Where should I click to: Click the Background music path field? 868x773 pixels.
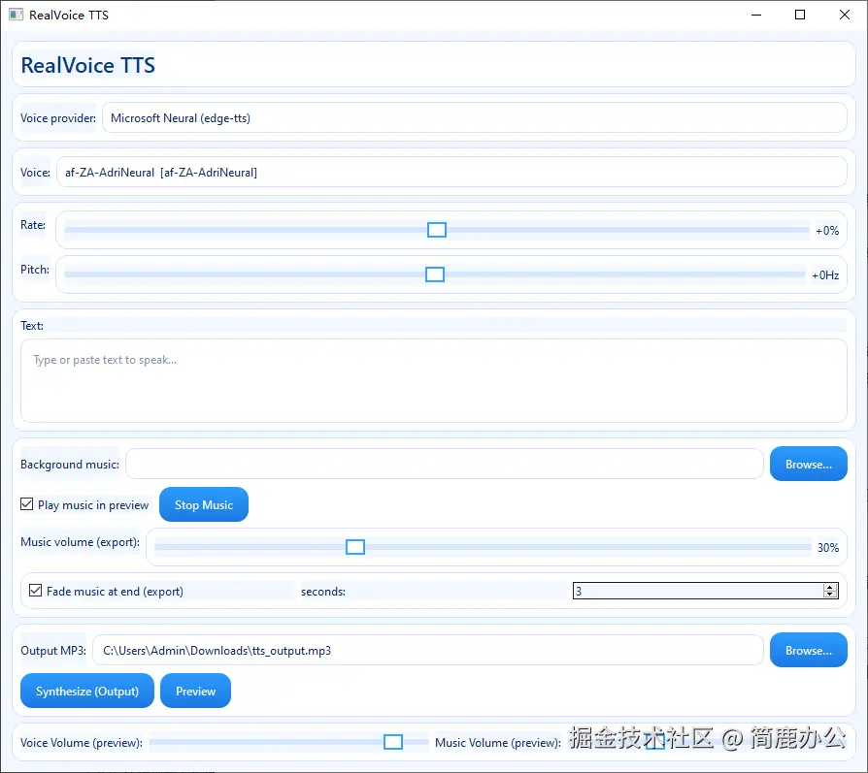point(445,464)
